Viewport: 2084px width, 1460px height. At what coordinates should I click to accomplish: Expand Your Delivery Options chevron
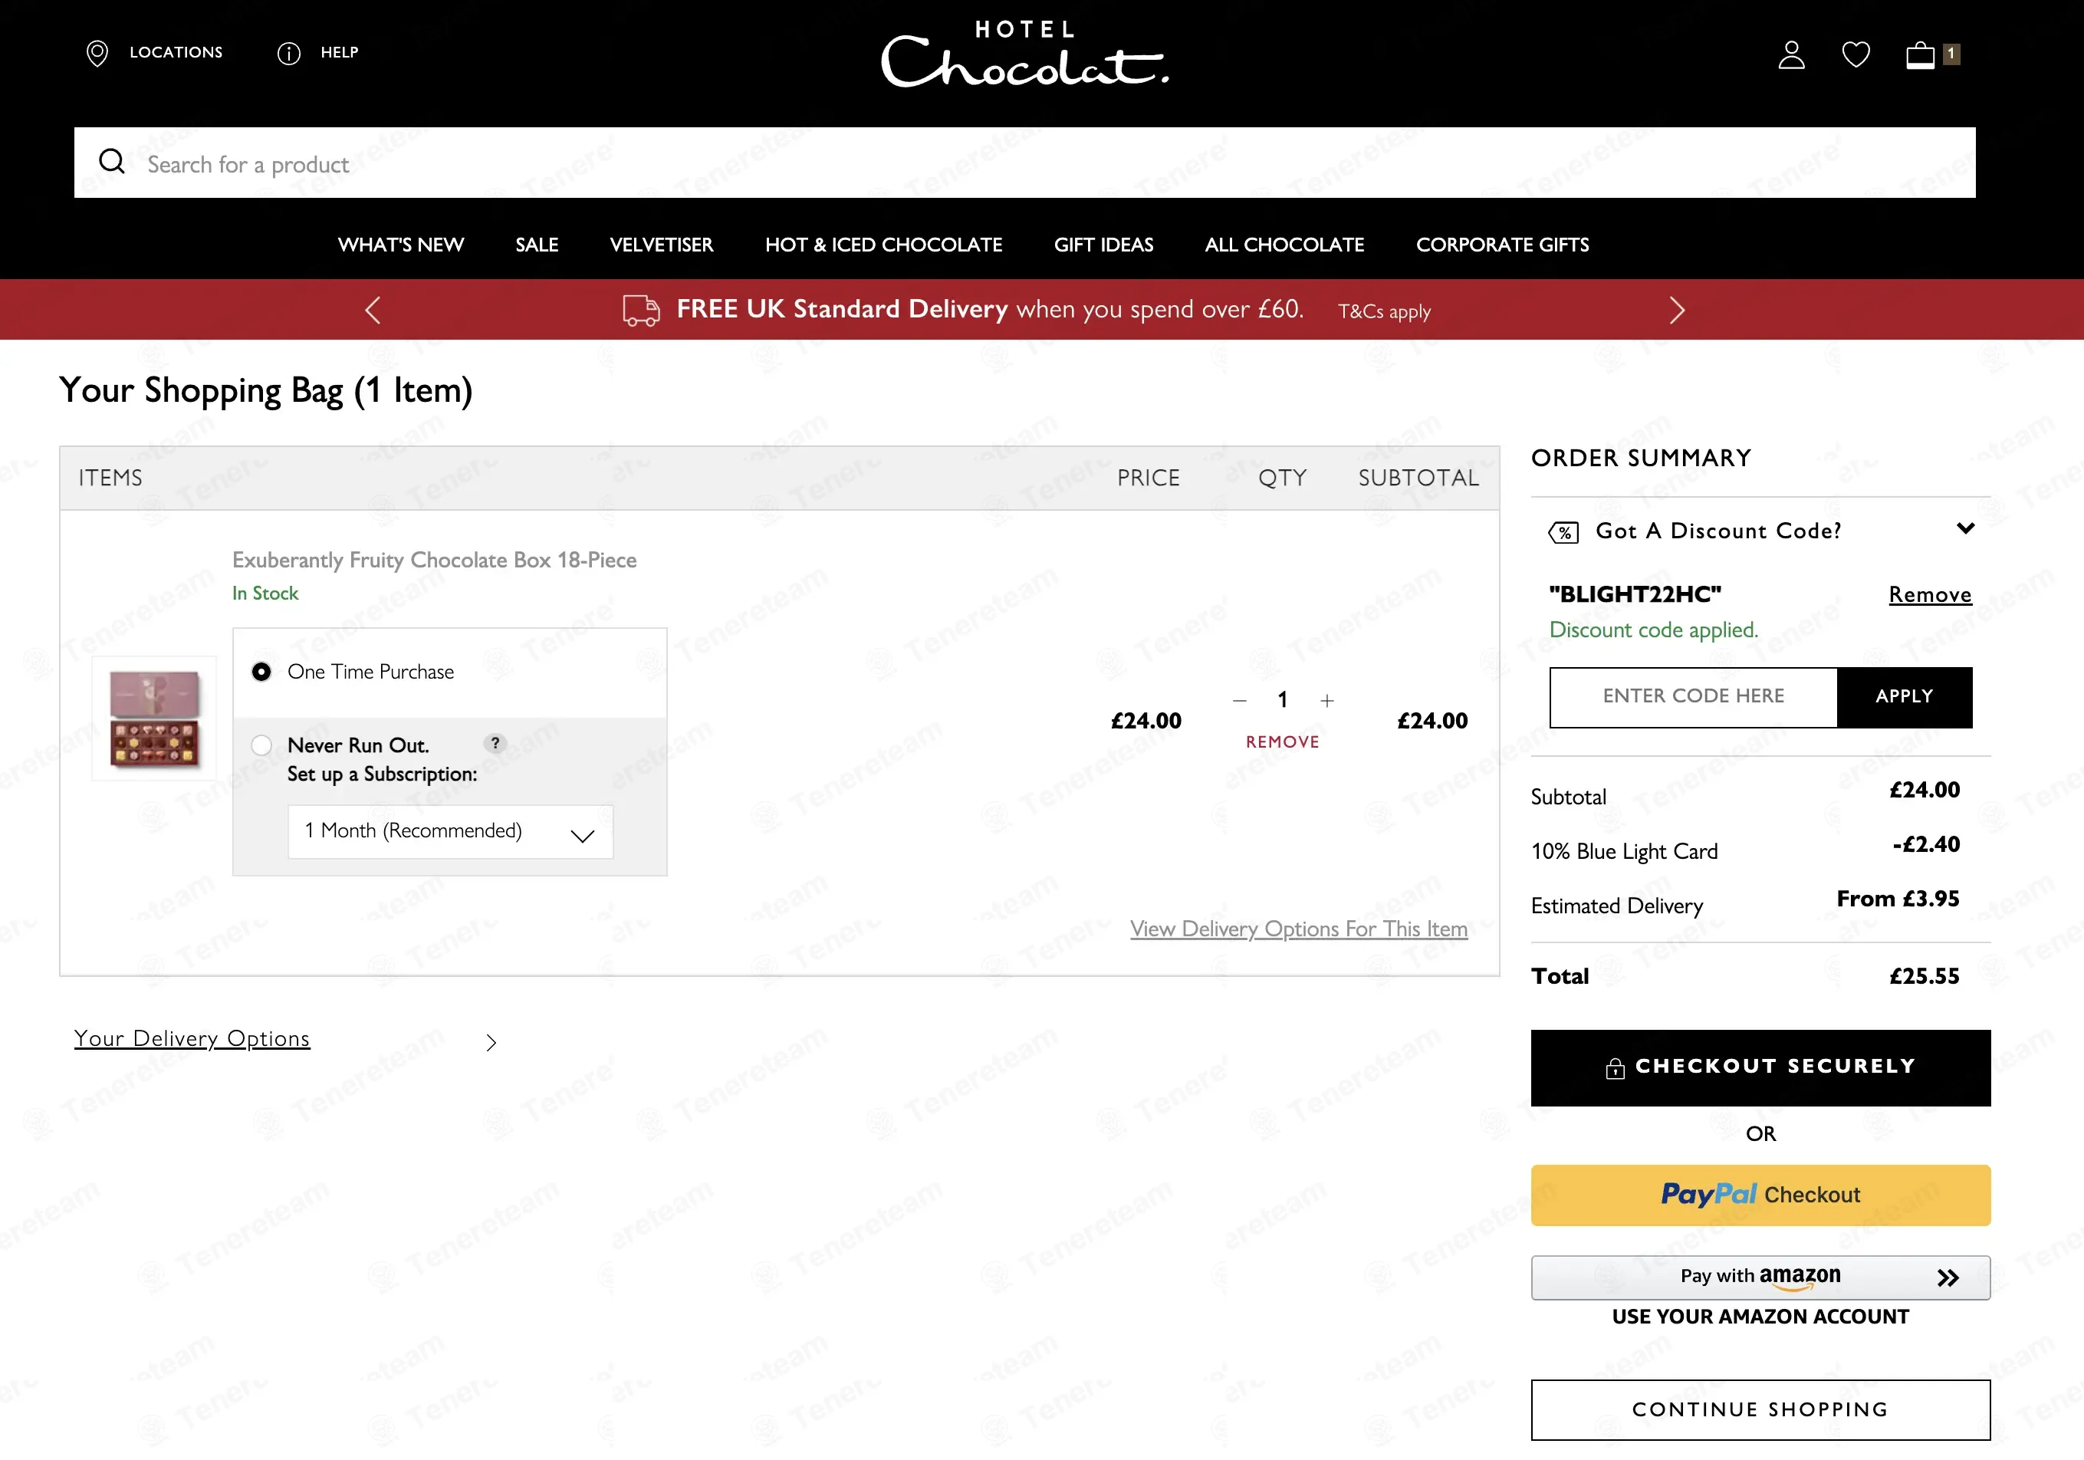(491, 1042)
